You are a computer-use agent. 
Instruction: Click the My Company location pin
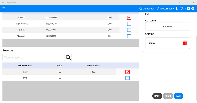pos(158,9)
